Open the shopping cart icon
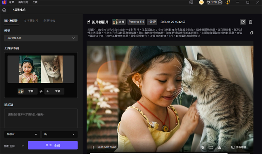Viewport: 262px width, 154px height. [x=201, y=2]
